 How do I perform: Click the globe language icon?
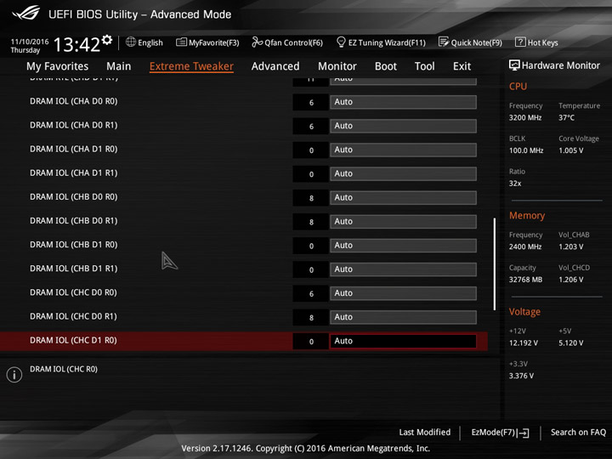pyautogui.click(x=131, y=42)
